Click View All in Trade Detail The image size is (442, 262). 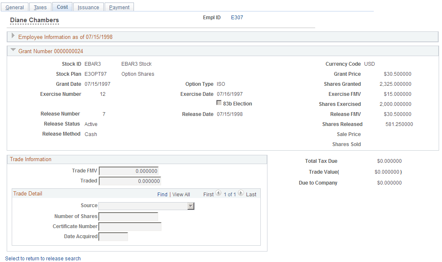tap(181, 194)
